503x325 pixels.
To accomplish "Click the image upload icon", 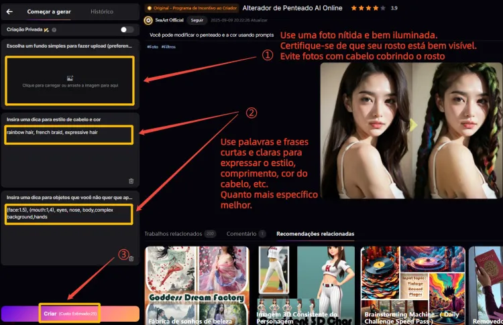I will point(70,78).
